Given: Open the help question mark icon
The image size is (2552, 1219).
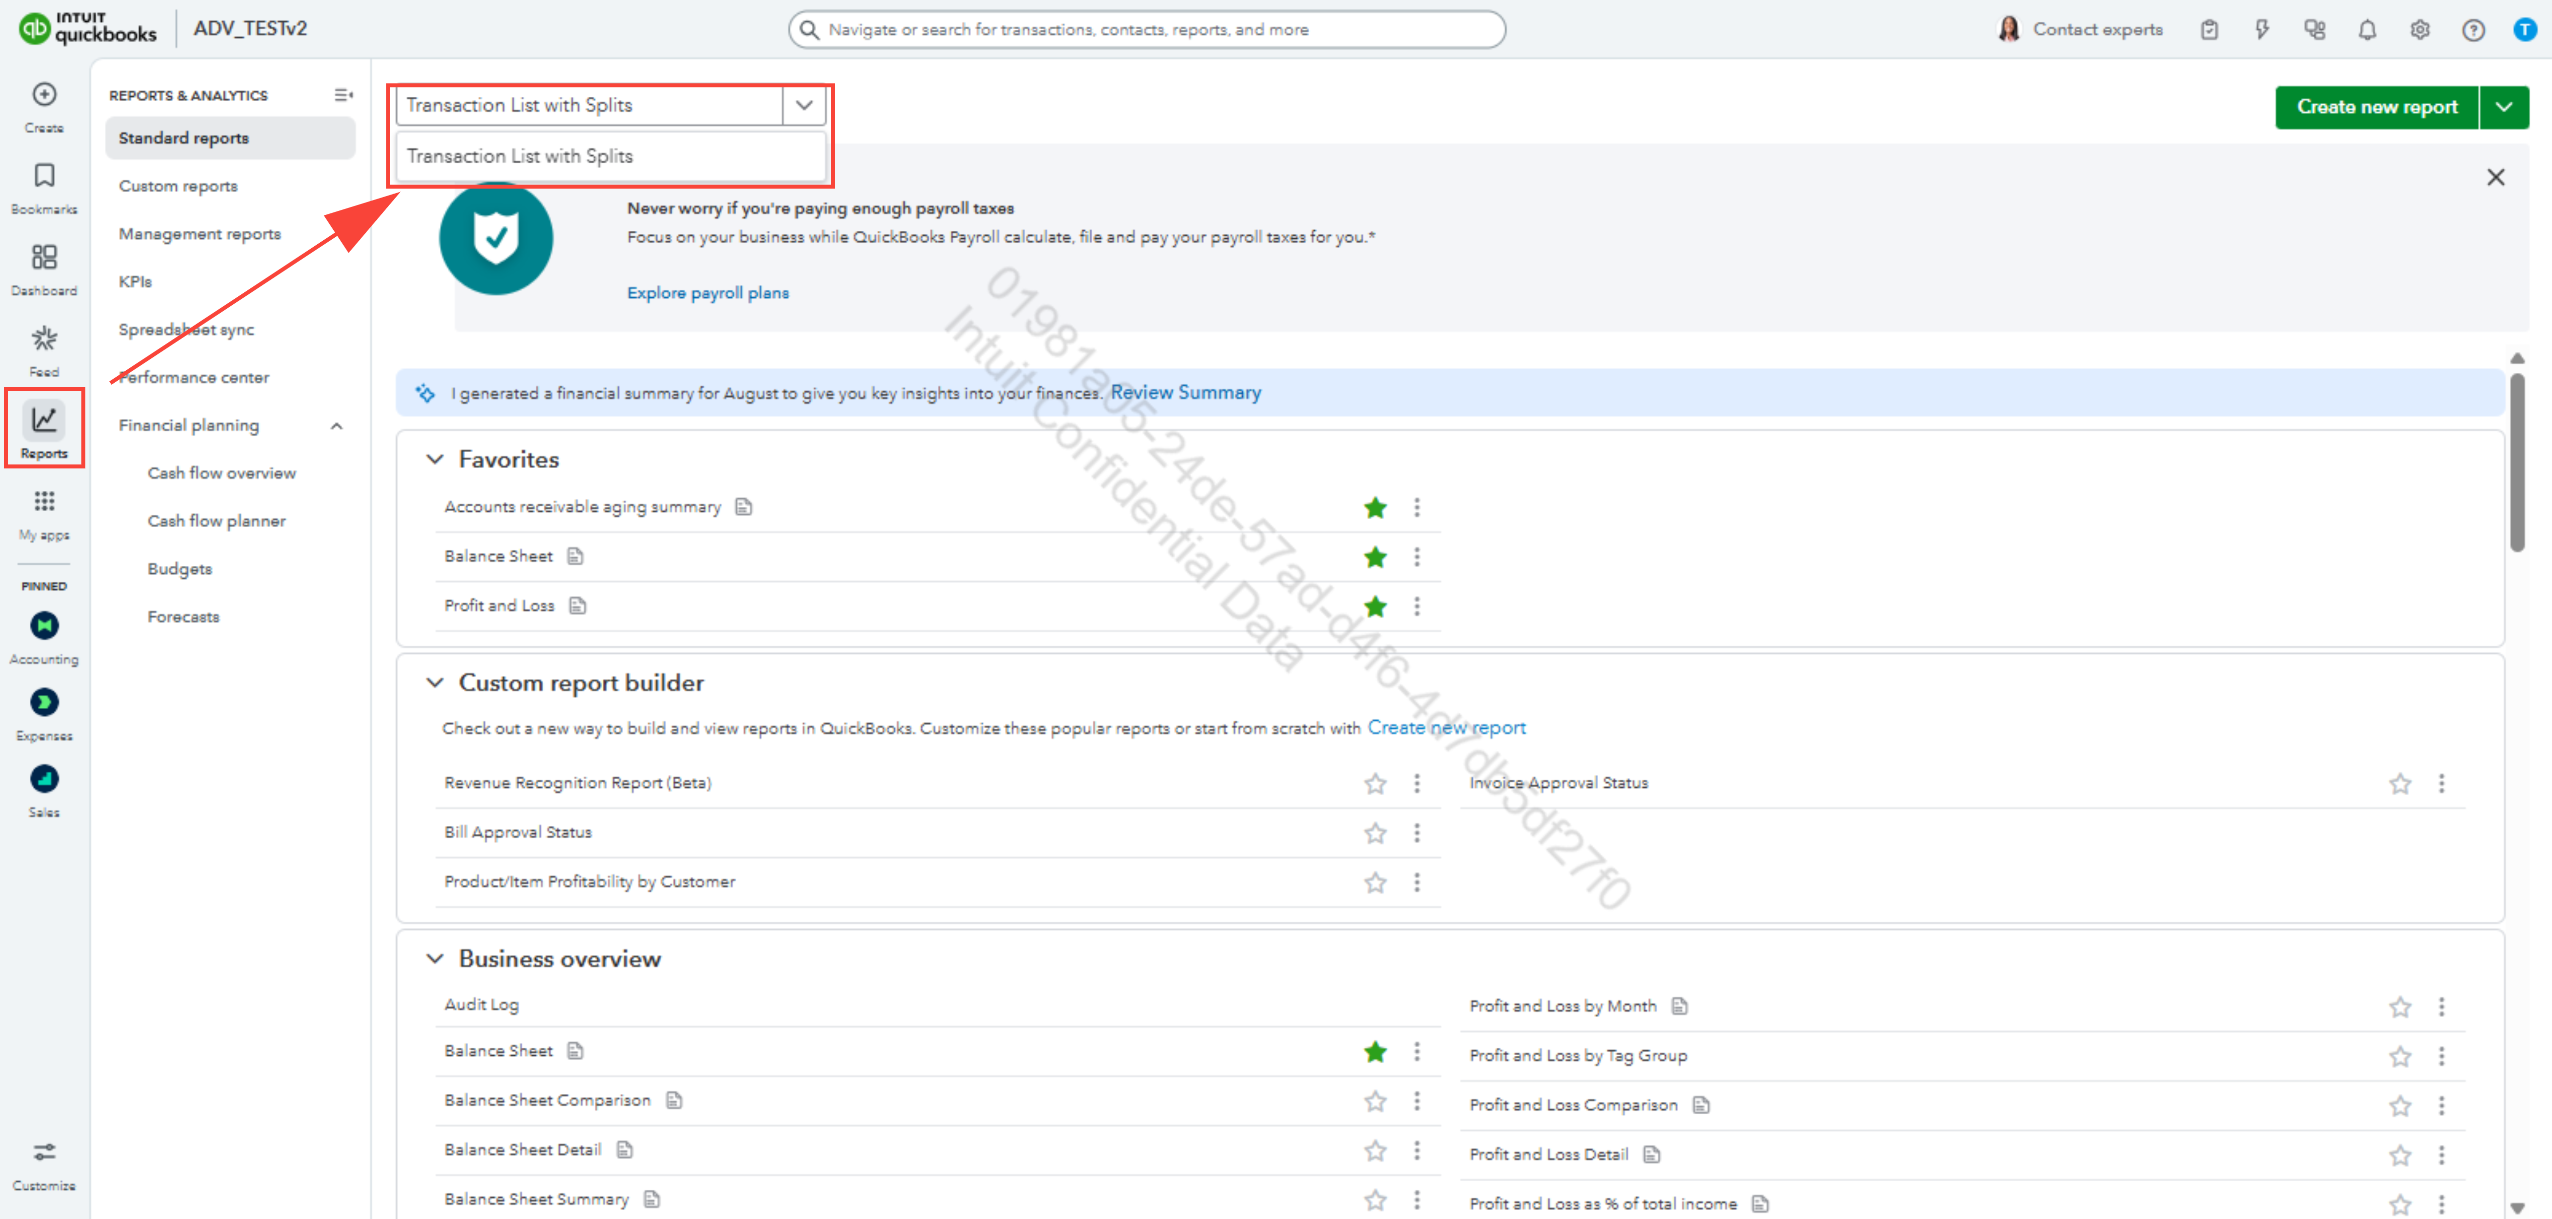Looking at the screenshot, I should point(2473,30).
